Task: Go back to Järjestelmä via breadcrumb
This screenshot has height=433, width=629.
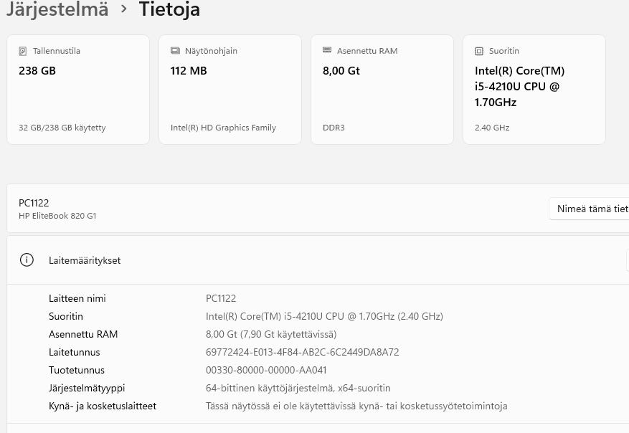Action: (57, 9)
